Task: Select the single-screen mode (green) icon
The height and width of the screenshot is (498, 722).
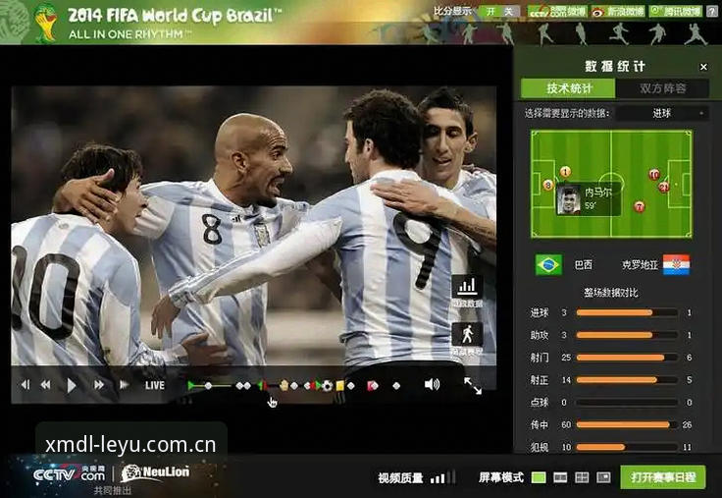Action: point(539,477)
